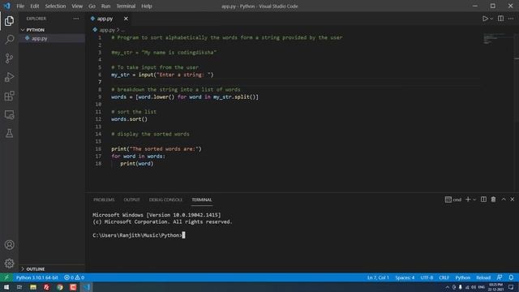Close the terminal panel

click(512, 200)
